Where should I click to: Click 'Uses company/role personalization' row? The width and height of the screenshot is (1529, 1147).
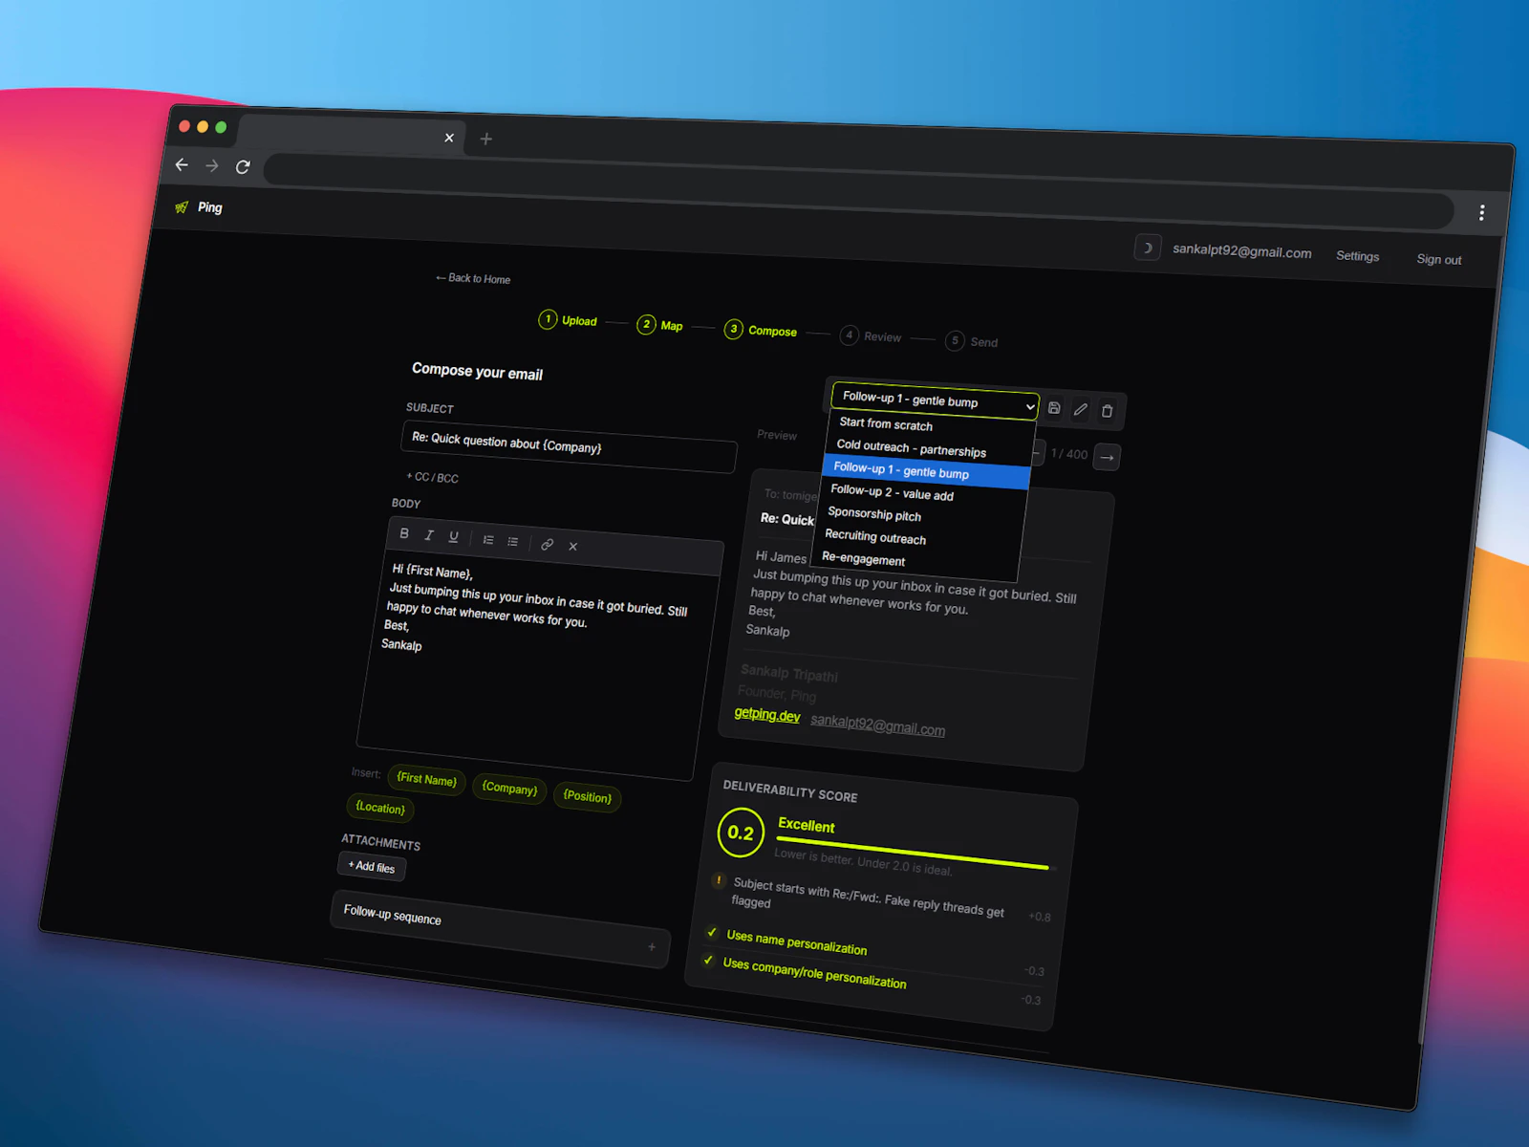(x=814, y=973)
